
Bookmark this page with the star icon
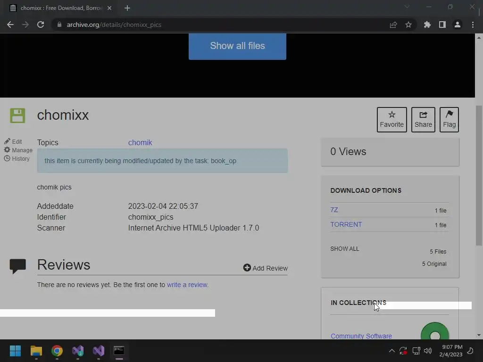point(408,25)
